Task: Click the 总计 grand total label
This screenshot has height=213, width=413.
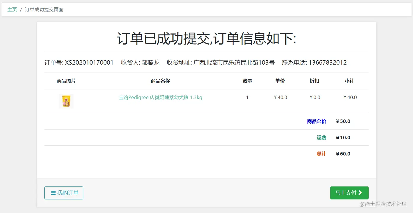Action: [321, 154]
